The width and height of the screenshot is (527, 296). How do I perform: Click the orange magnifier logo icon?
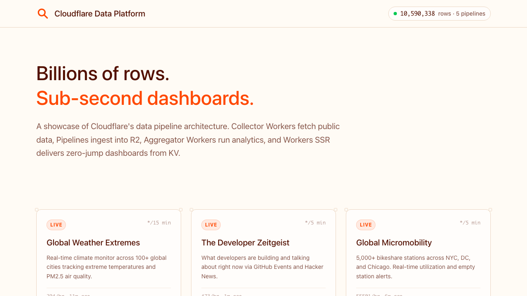coord(43,14)
